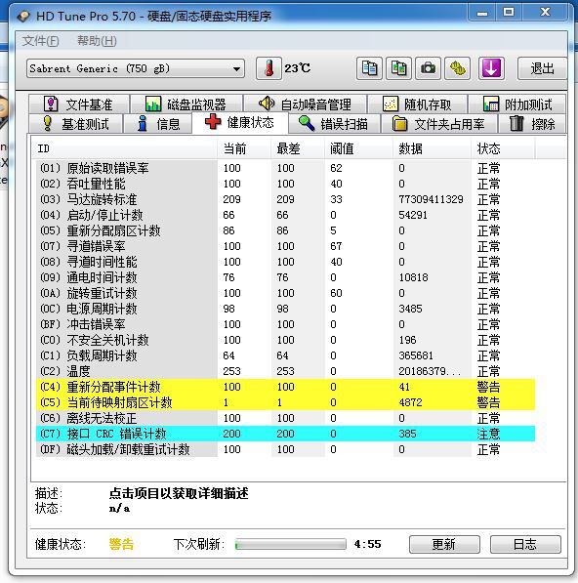Click the 退出 exit button
Image resolution: width=578 pixels, height=583 pixels.
(x=542, y=68)
